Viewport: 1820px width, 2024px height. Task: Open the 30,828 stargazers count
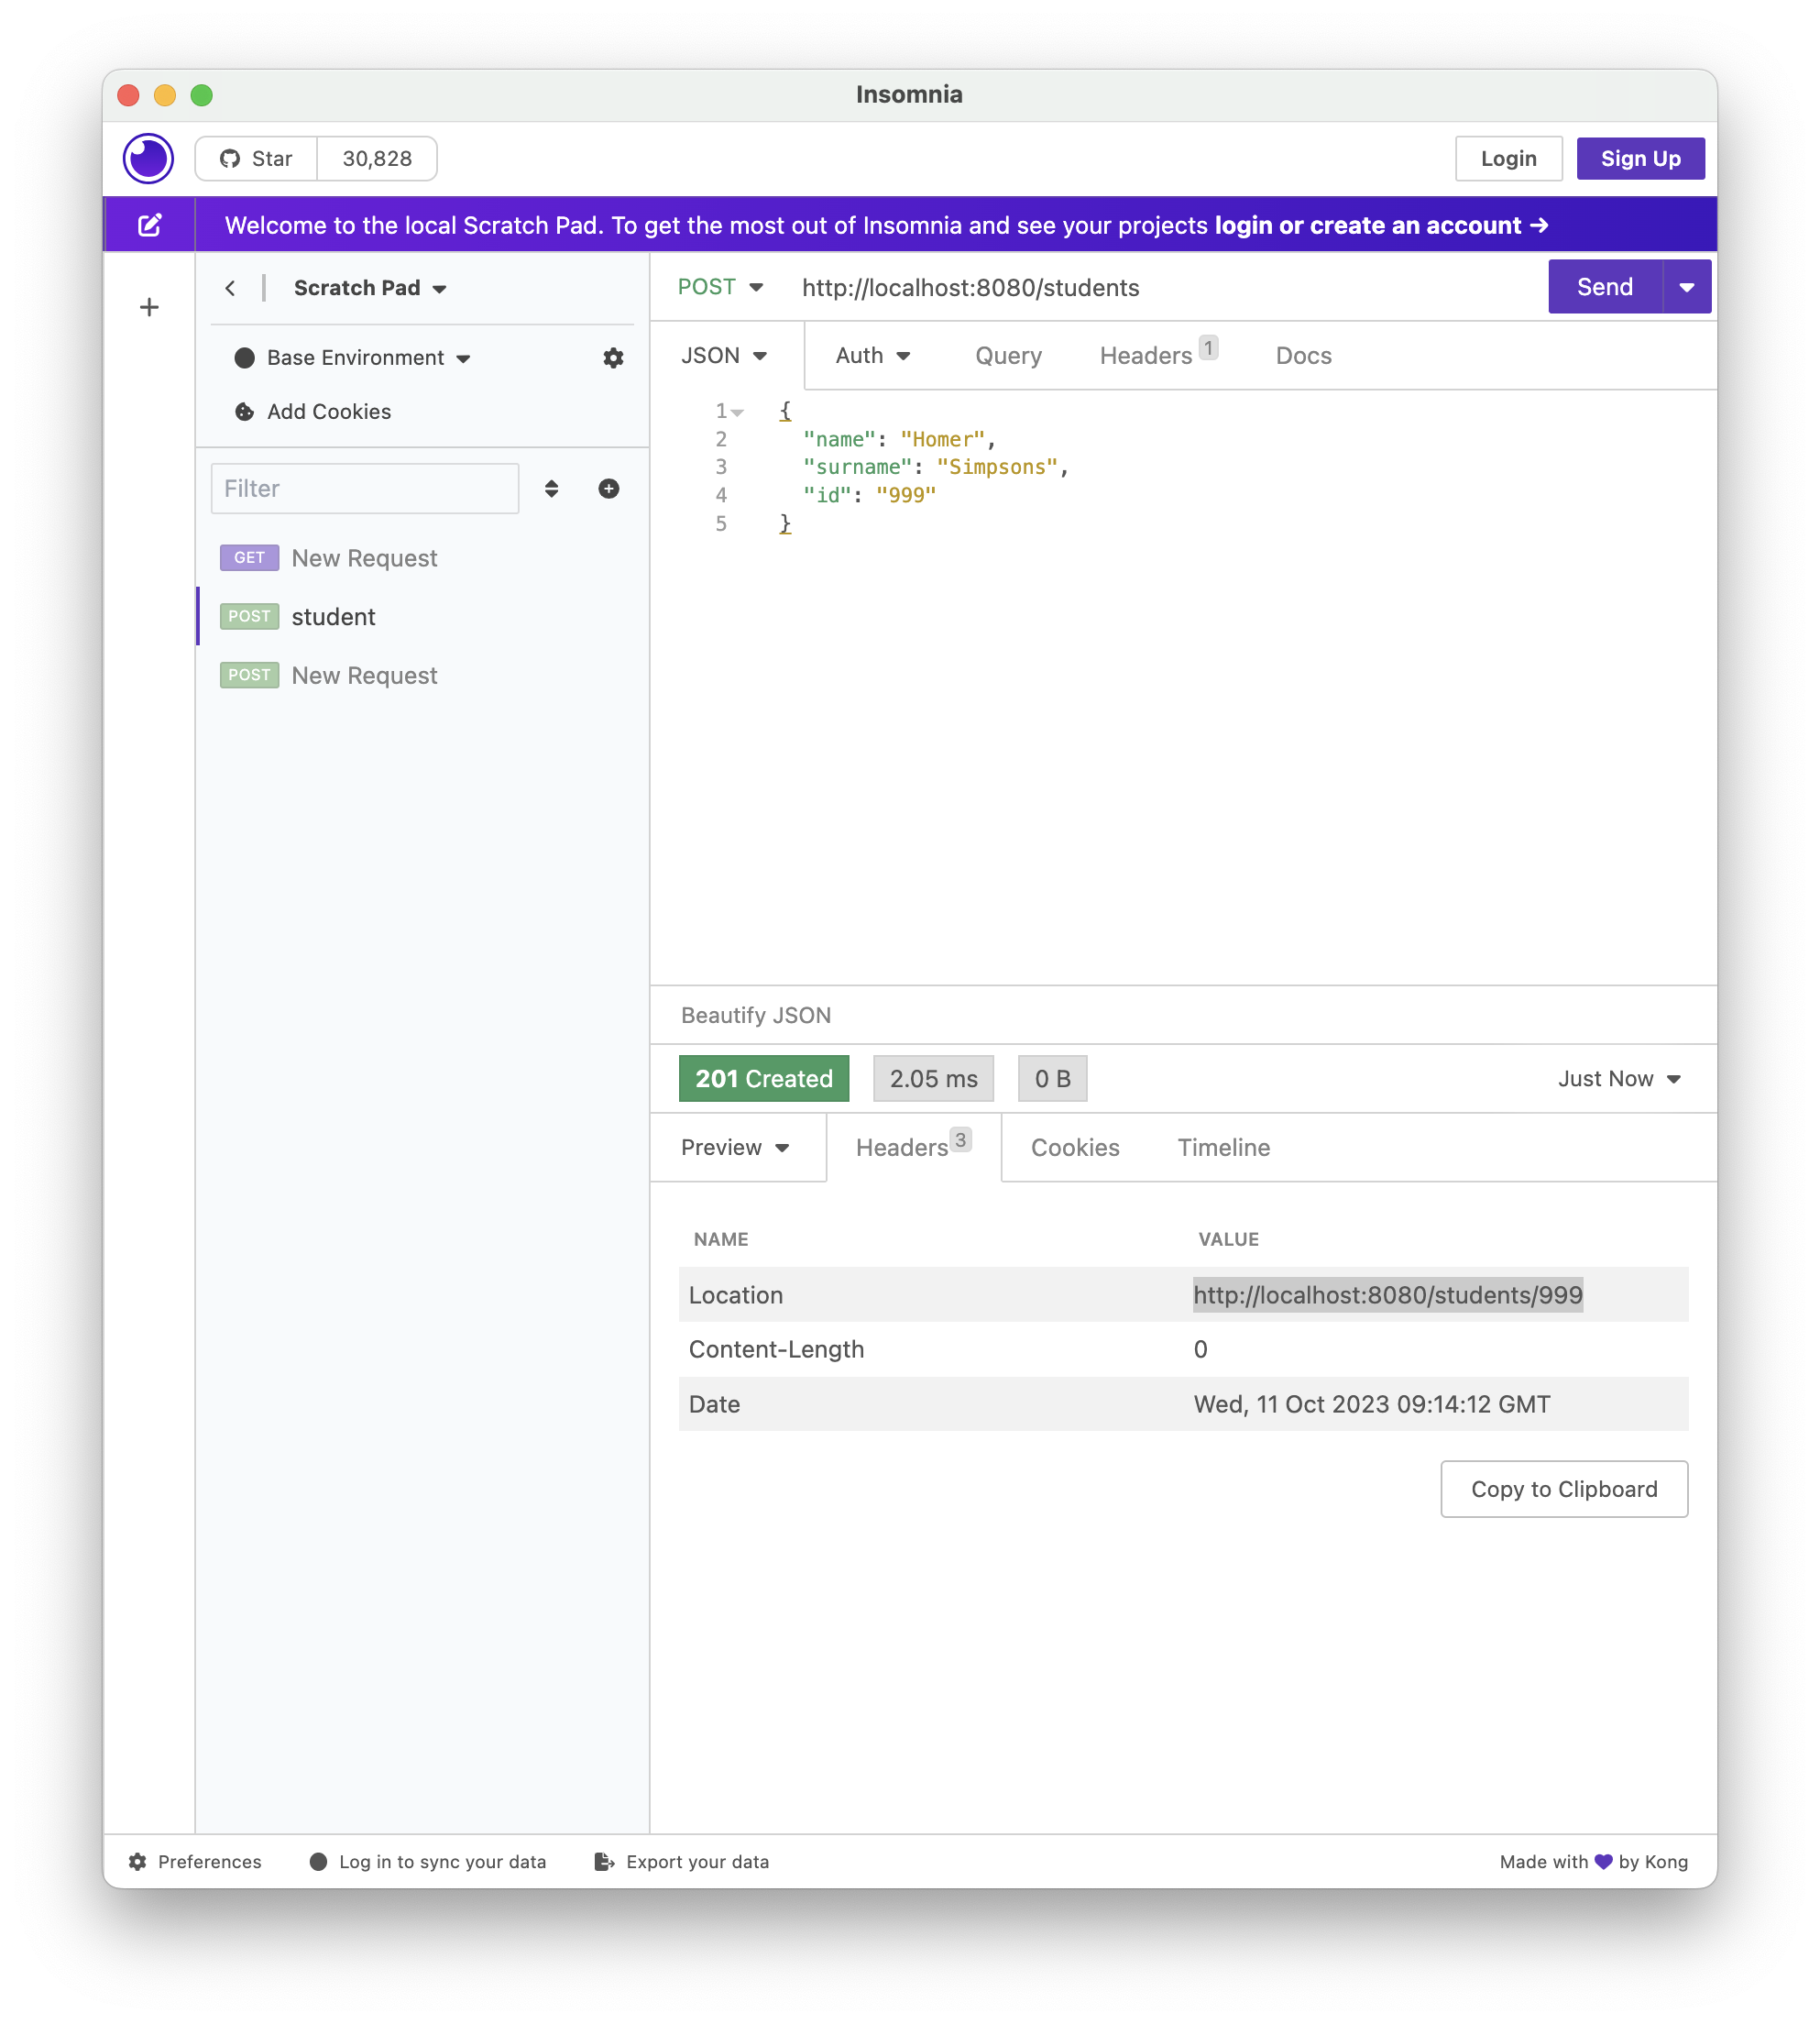377,158
